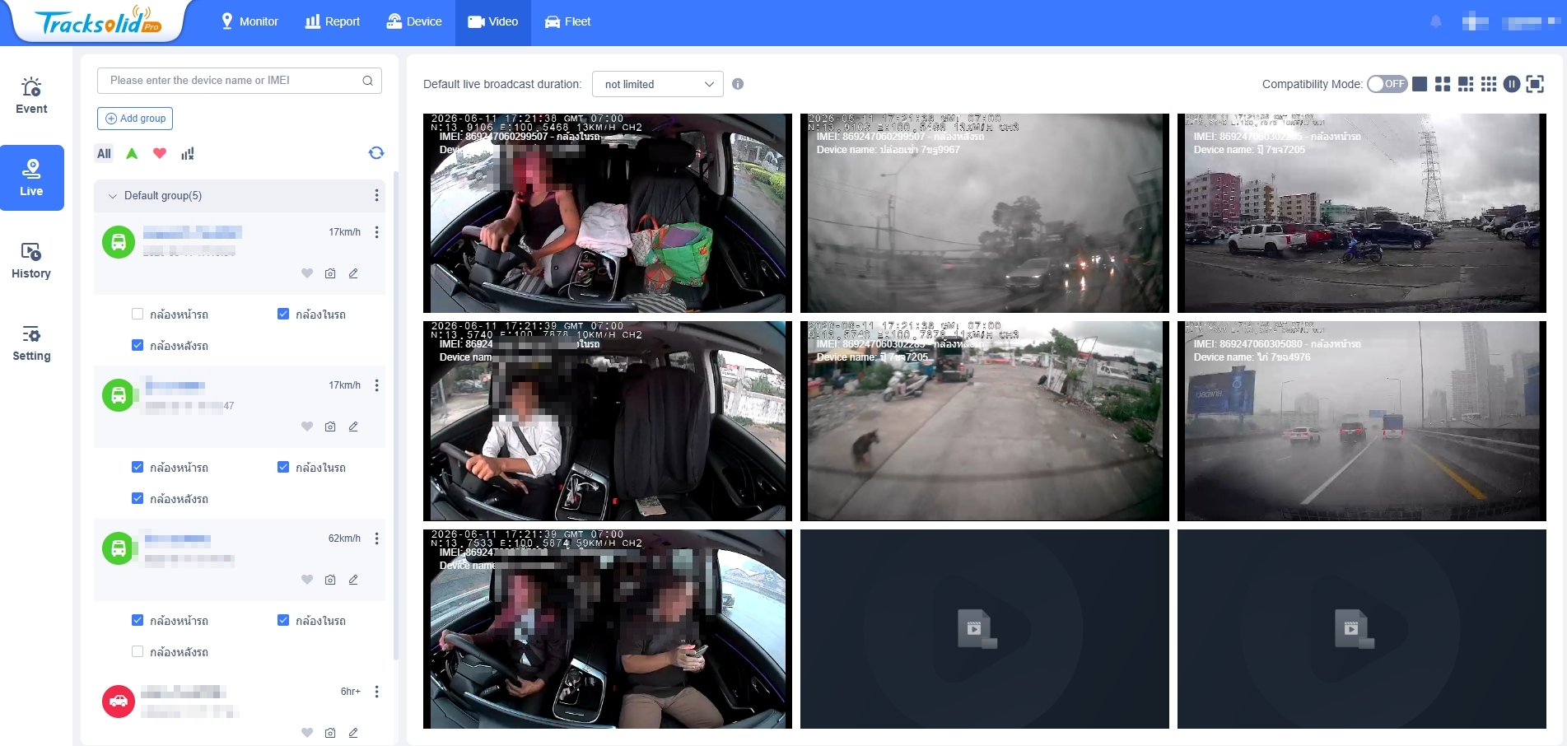This screenshot has height=746, width=1567.
Task: Open the History sidebar section
Action: point(31,260)
